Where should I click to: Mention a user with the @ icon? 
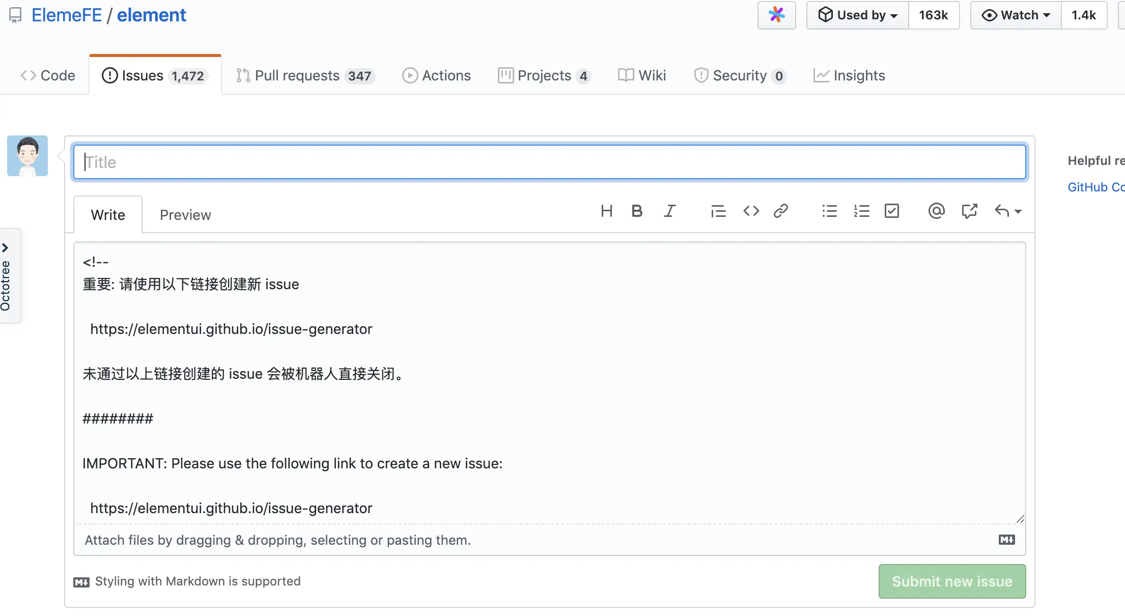(x=936, y=211)
